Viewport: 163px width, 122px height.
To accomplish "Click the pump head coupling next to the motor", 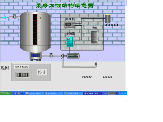I will (x=63, y=56).
